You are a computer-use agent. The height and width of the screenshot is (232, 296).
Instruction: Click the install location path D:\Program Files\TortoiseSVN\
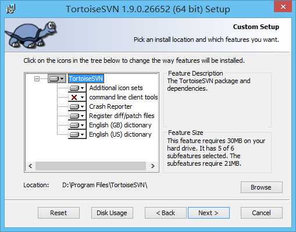click(x=105, y=185)
